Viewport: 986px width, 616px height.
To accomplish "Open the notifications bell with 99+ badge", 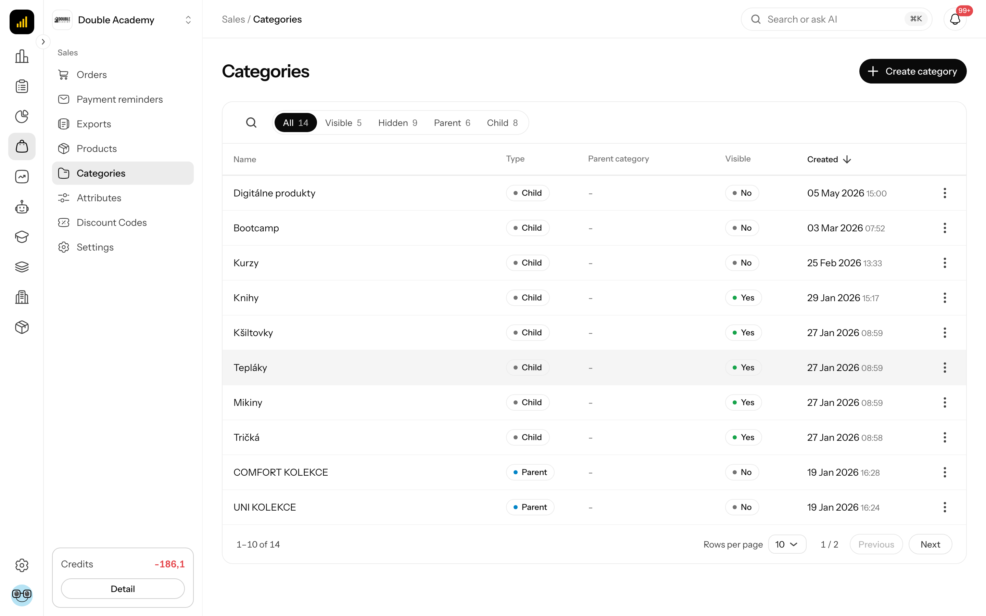I will pyautogui.click(x=955, y=19).
